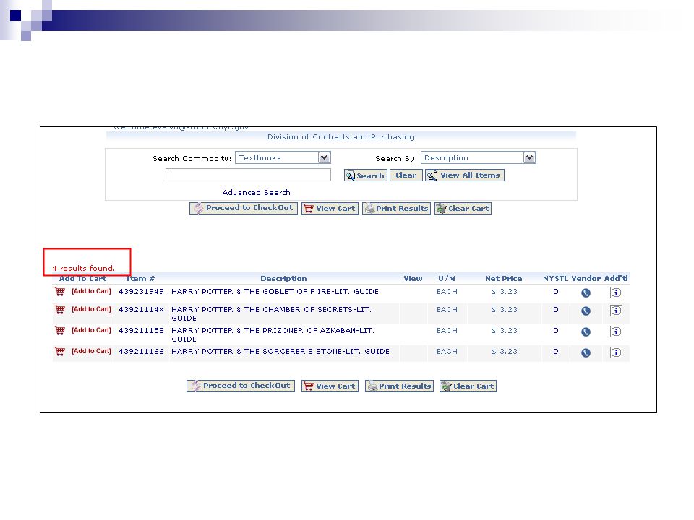The image size is (694, 520).
Task: Click cart icon for Chamber of Secrets guide
Action: click(x=60, y=310)
